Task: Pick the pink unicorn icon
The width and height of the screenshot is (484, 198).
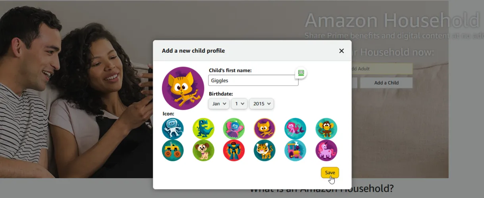Action: [x=326, y=150]
